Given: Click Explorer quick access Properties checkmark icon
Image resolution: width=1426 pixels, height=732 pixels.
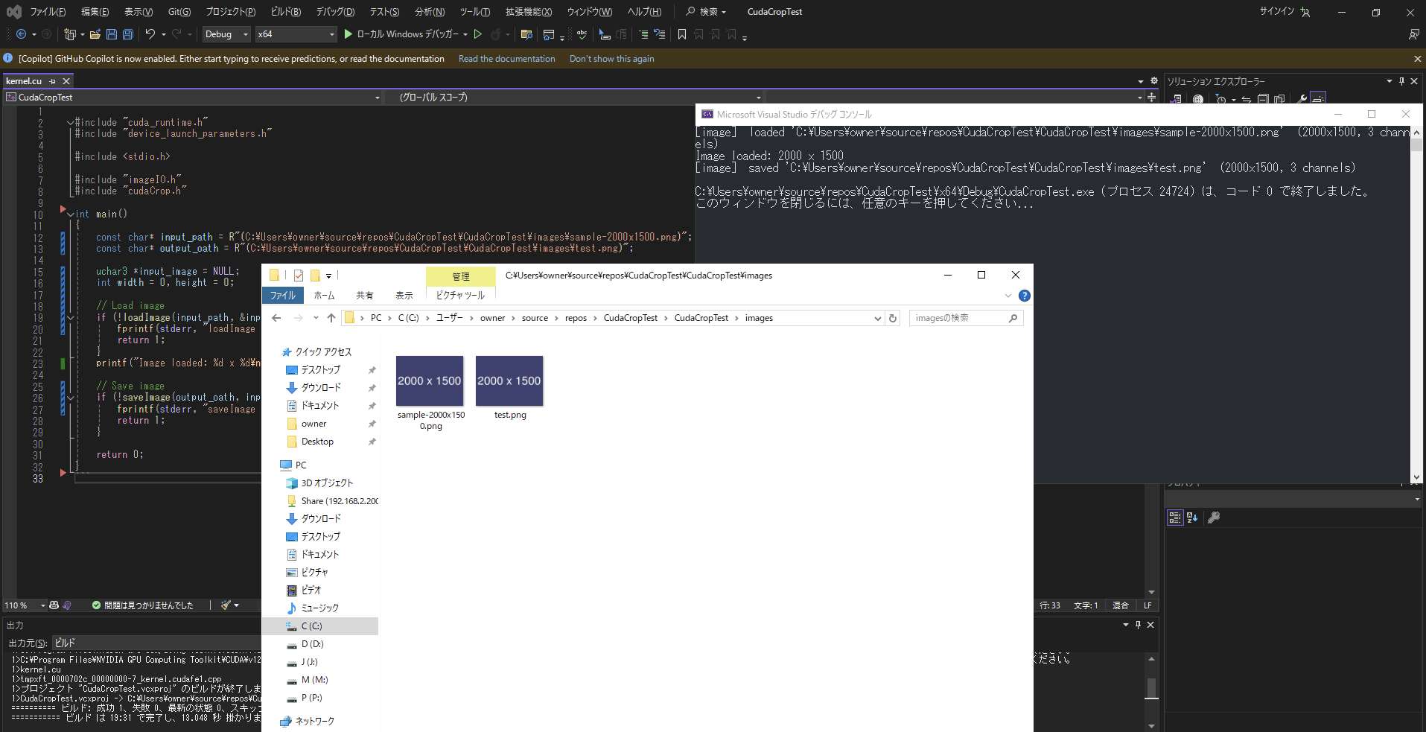Looking at the screenshot, I should coord(299,276).
